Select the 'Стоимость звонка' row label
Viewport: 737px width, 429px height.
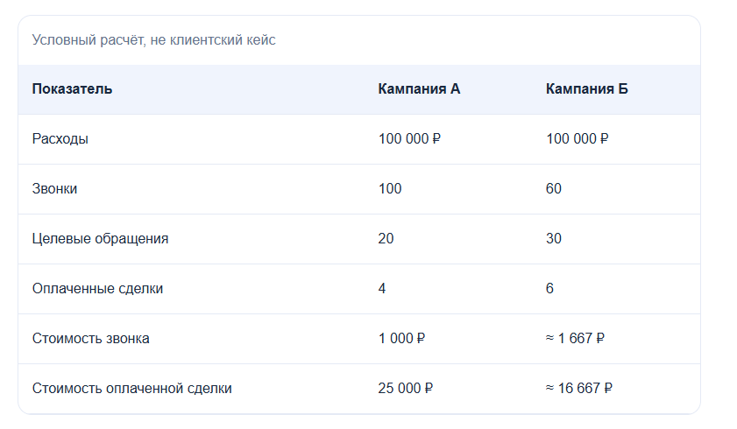[91, 339]
